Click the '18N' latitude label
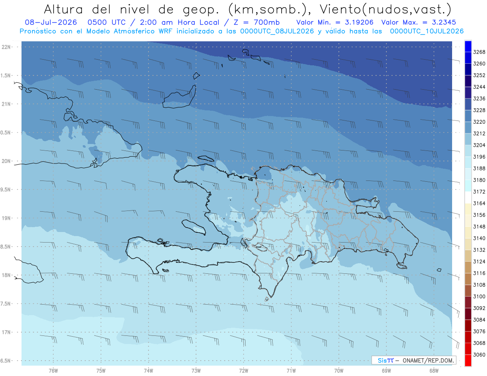 6,275
